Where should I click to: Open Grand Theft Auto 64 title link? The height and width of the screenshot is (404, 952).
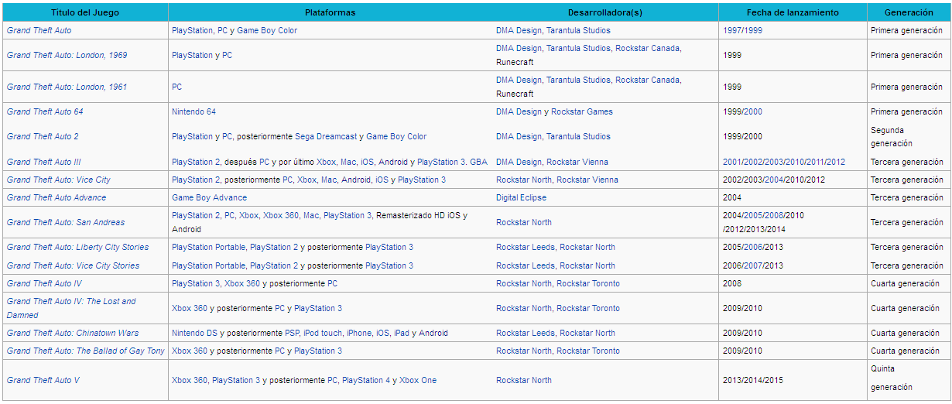[x=45, y=111]
